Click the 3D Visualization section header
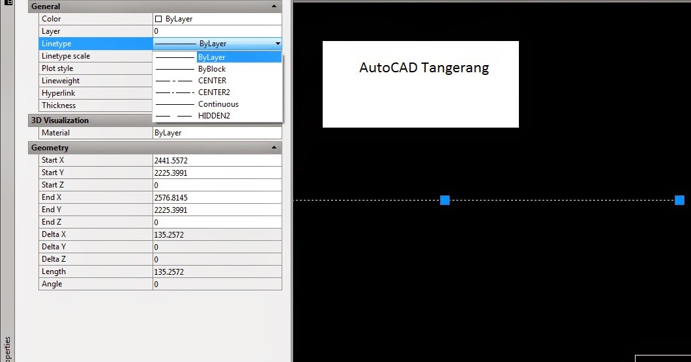This screenshot has height=362, width=691. (x=91, y=120)
